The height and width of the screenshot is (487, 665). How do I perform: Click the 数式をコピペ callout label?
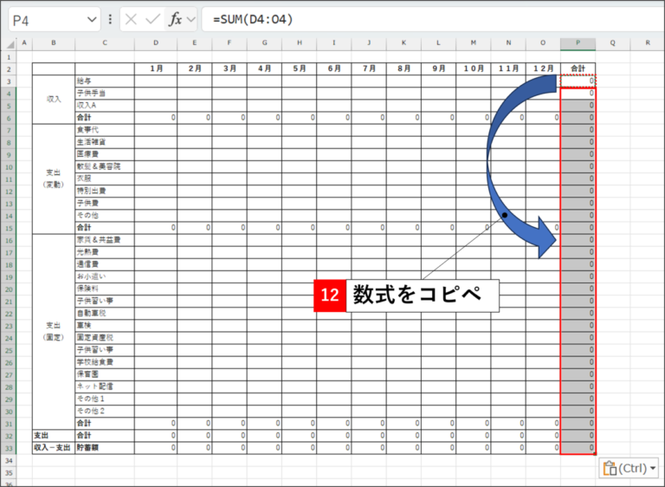423,295
